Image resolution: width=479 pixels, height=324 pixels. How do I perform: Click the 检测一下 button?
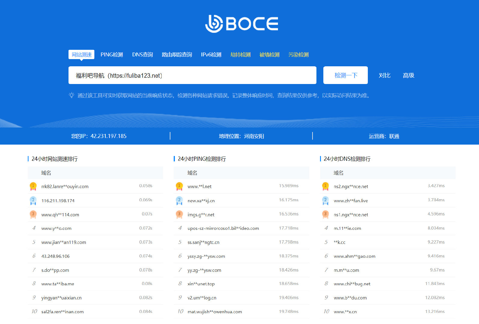(346, 75)
